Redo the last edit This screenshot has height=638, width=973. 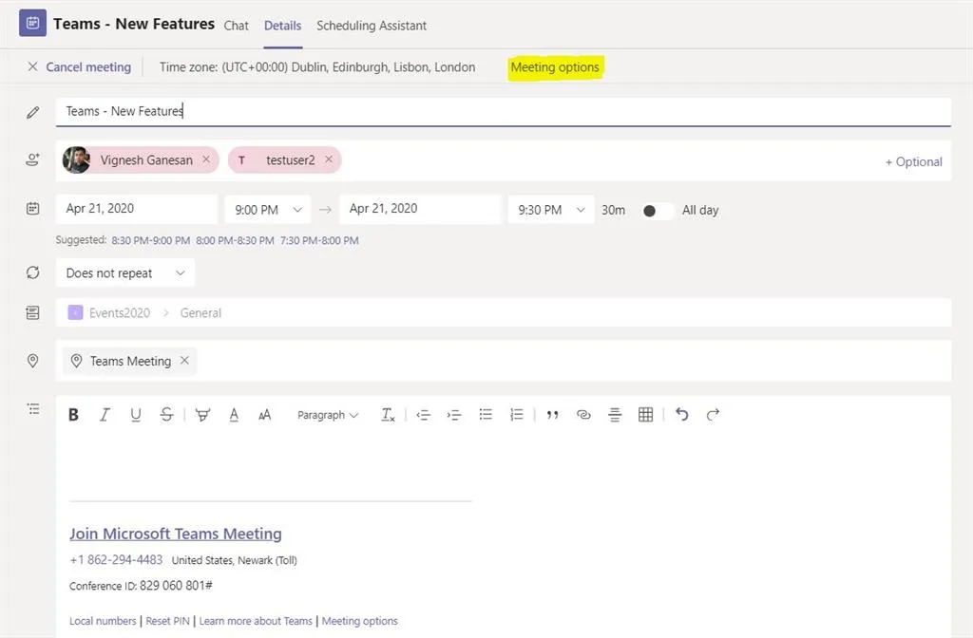tap(713, 414)
